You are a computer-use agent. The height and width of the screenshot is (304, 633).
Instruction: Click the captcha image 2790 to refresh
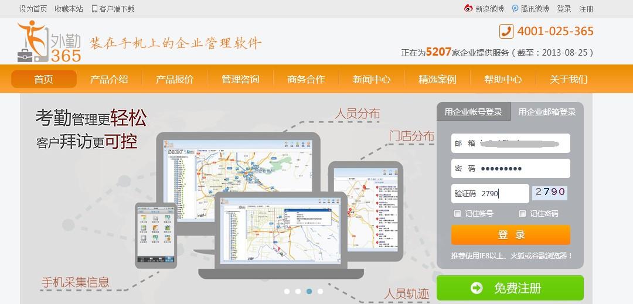point(549,192)
